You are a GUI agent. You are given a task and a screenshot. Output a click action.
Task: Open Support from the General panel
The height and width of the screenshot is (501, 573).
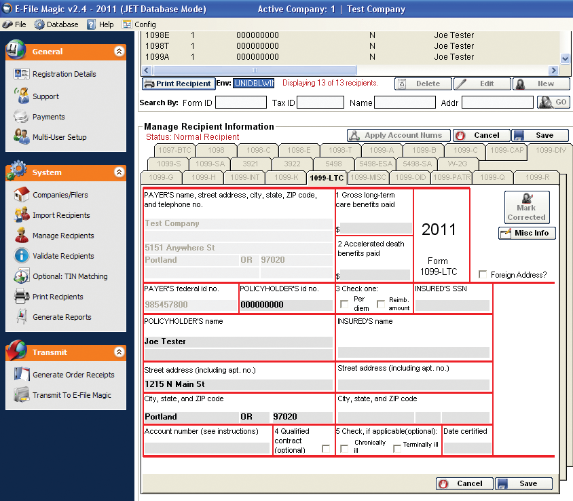(x=21, y=96)
